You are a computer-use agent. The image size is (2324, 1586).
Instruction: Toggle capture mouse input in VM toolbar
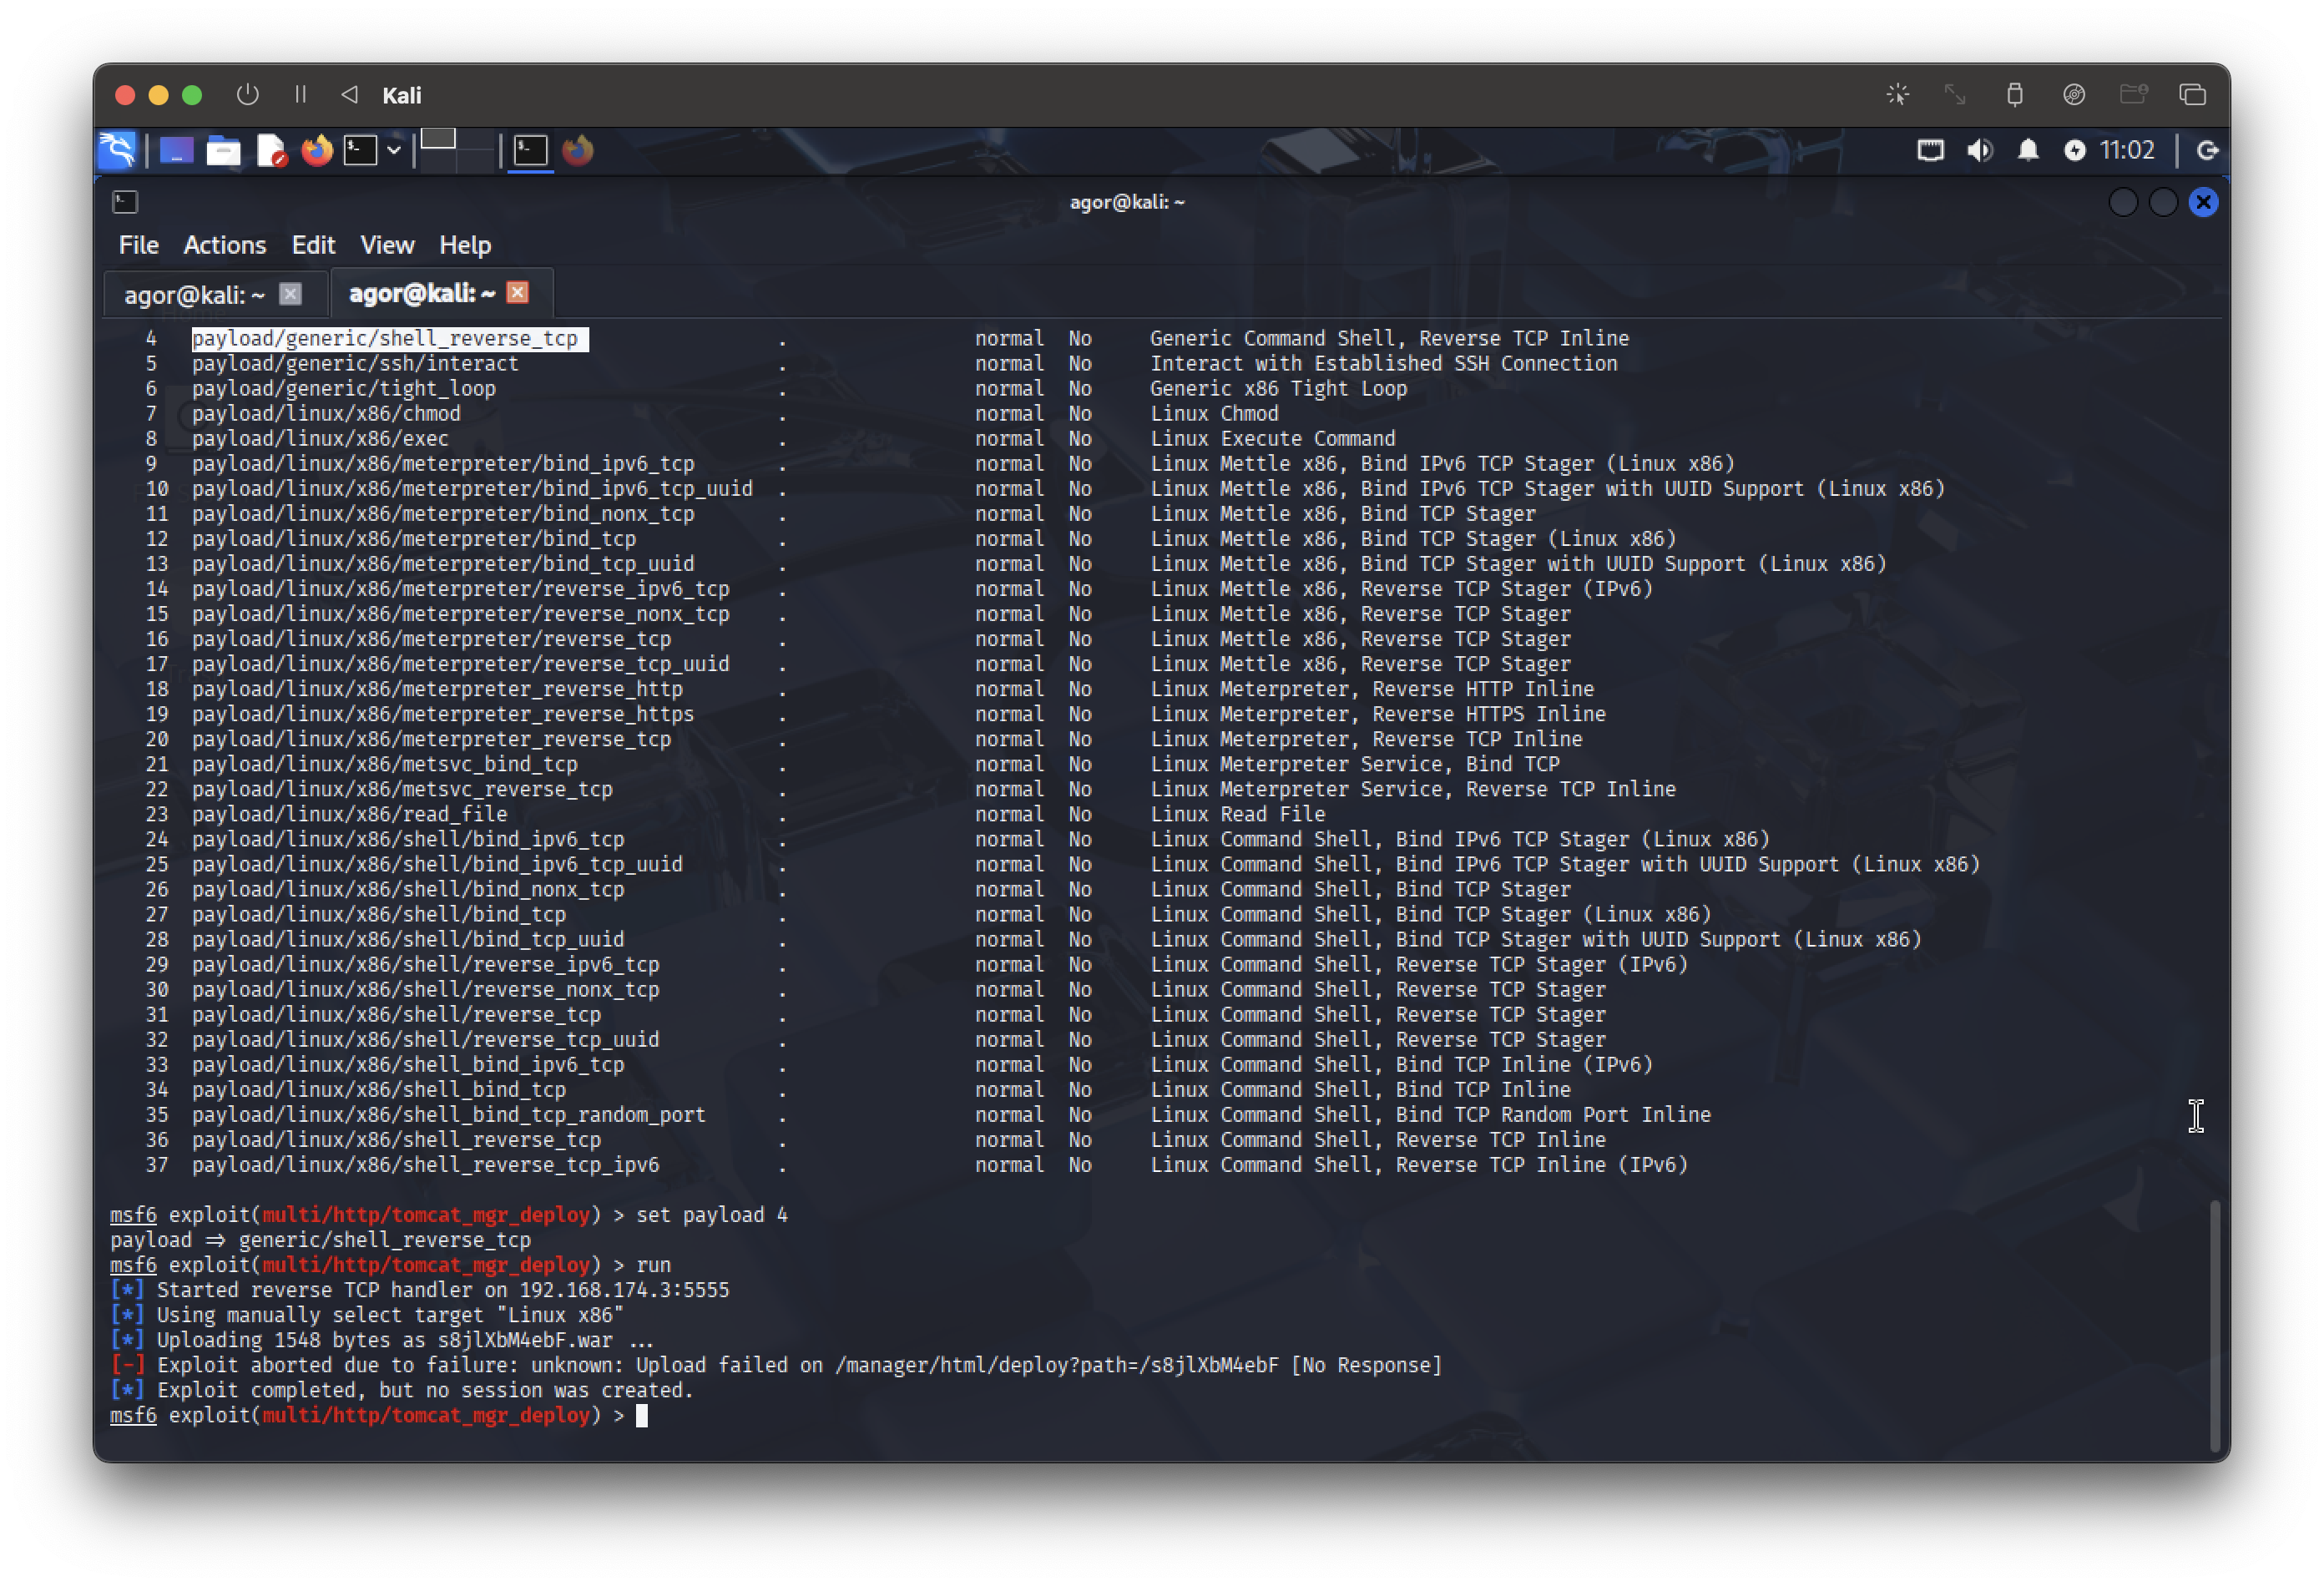point(1897,94)
